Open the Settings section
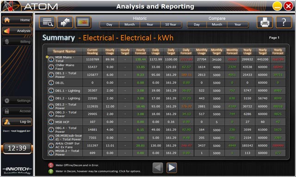Screen dimensions: 296x177 pyautogui.click(x=17, y=101)
